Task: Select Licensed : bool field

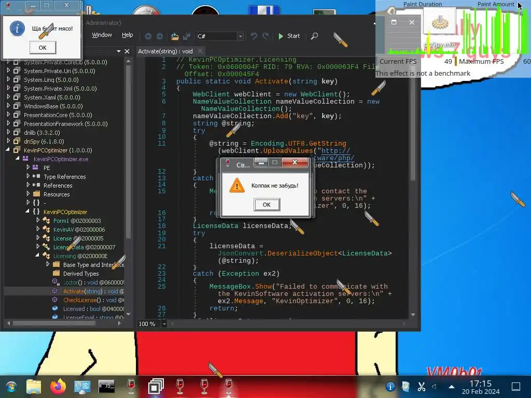Action: 93,309
